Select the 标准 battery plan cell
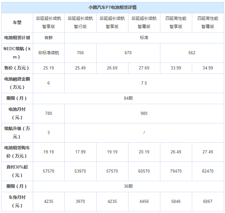The image size is (225, 213). tap(144, 38)
